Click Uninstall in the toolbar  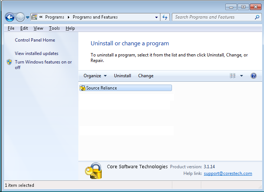coord(123,76)
